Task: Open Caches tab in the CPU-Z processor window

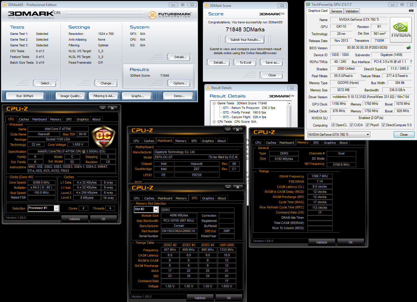Action: tap(24, 119)
